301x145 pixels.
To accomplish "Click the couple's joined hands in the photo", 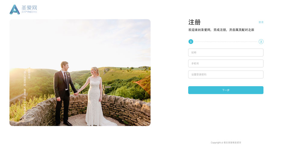I will (x=76, y=94).
